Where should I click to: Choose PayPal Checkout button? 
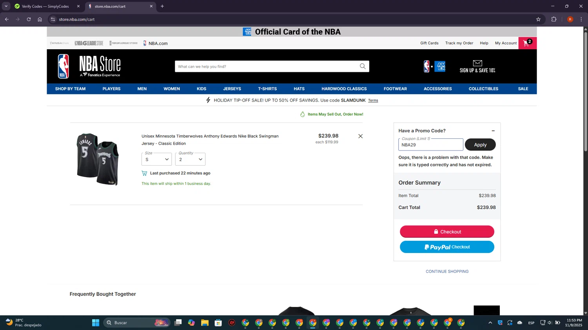[x=447, y=247]
